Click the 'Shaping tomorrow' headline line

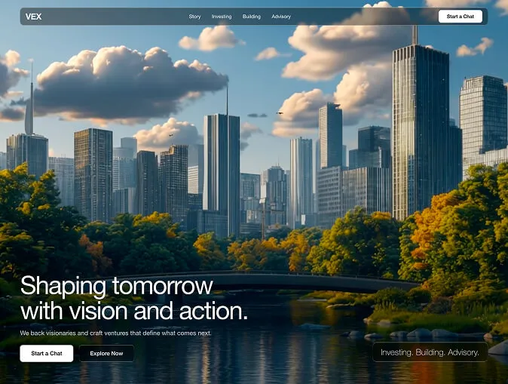(116, 286)
